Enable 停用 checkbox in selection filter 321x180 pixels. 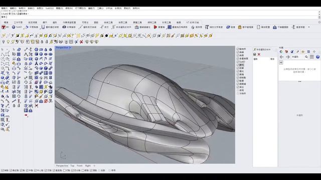tap(238, 90)
